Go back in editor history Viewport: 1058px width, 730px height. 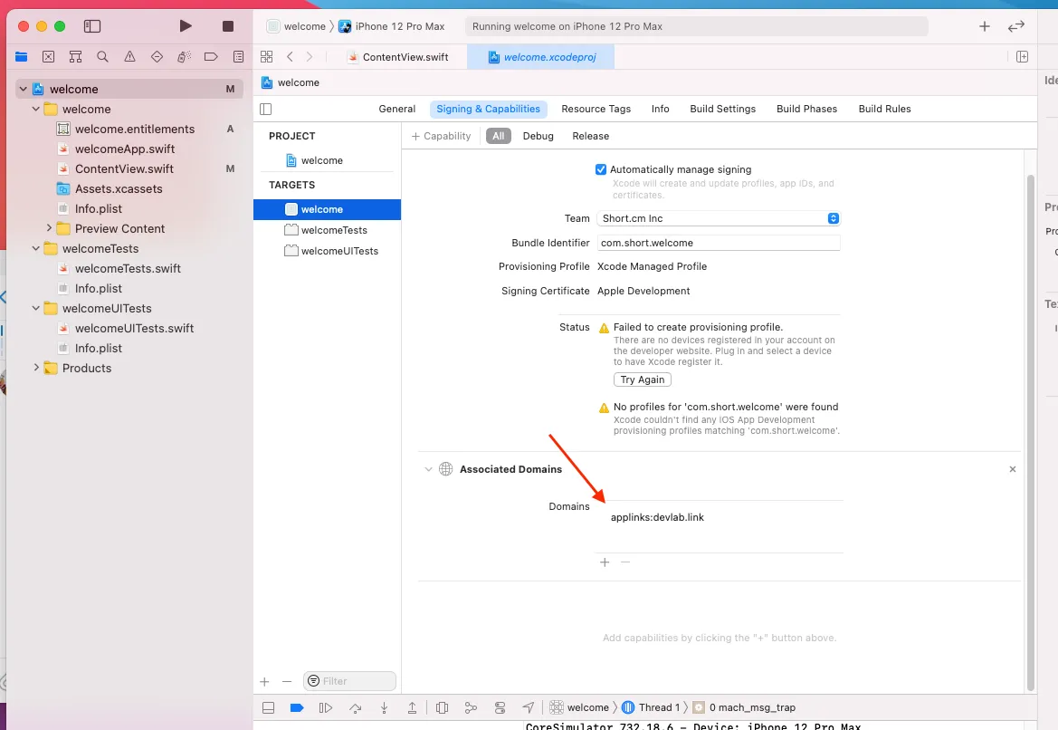pyautogui.click(x=291, y=57)
